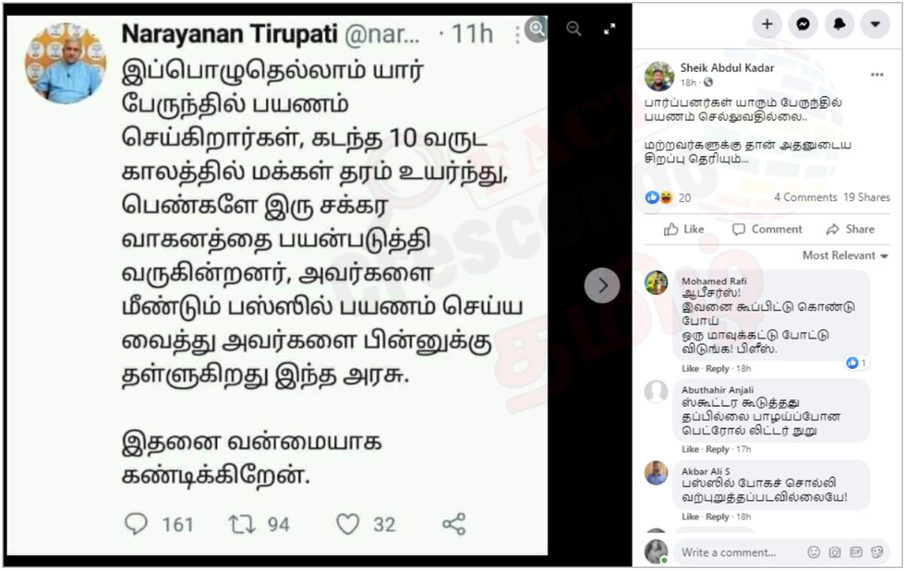
Task: Open Sheik Abdul Kadar's profile picture
Action: pyautogui.click(x=659, y=76)
